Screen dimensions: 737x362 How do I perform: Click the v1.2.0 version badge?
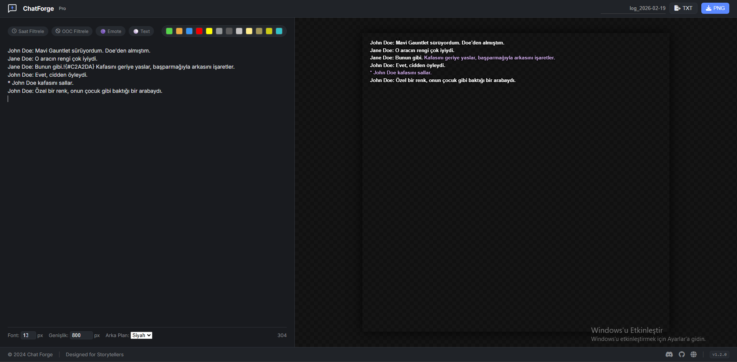[x=719, y=354]
